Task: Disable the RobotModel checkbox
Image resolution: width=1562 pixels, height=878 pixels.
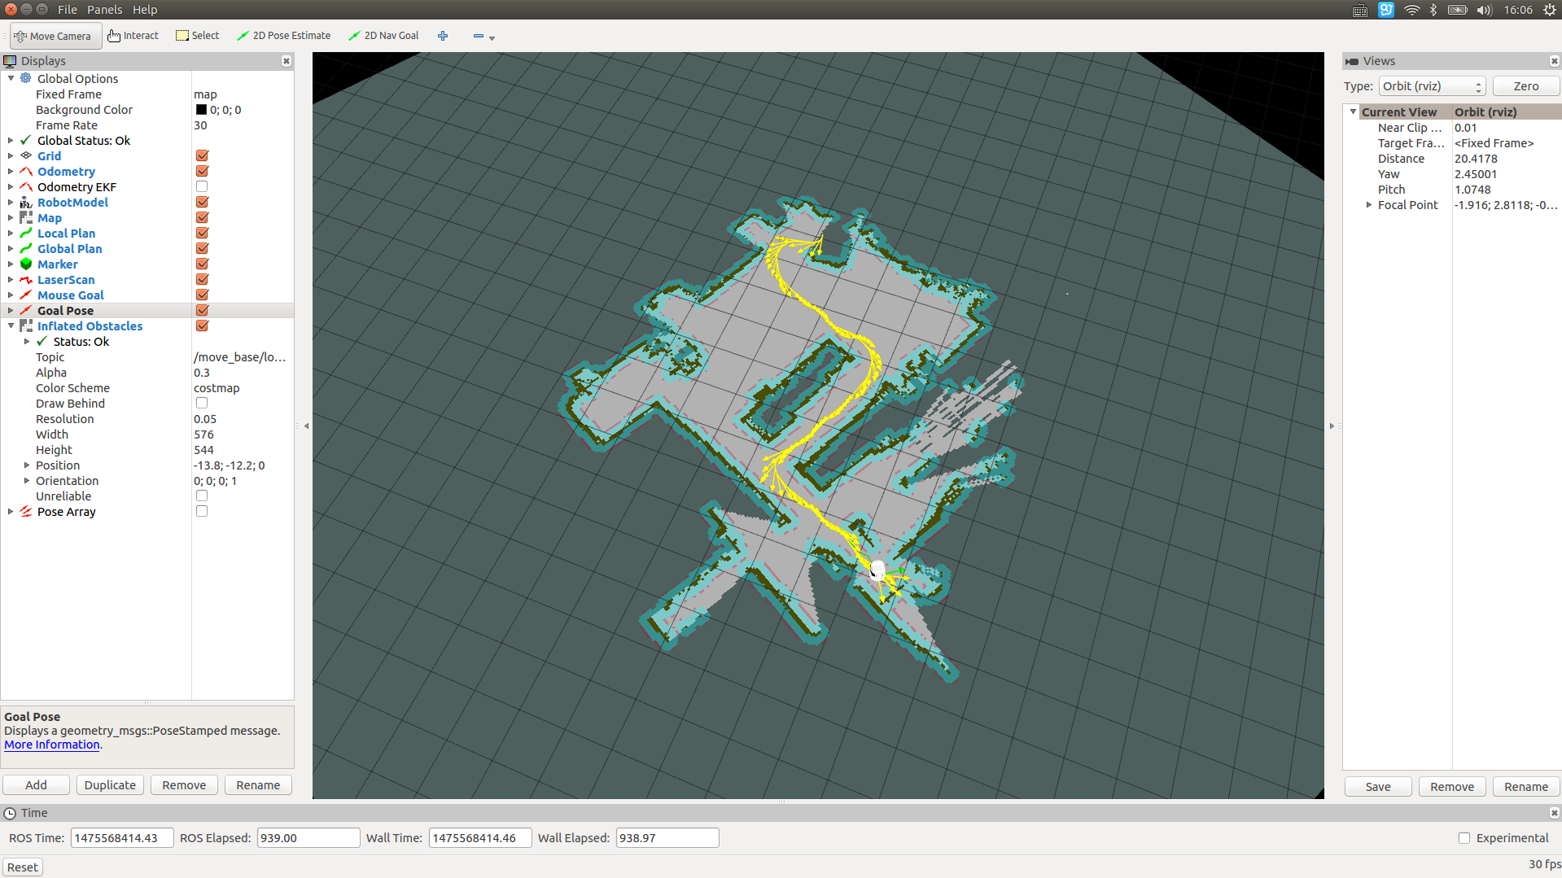Action: point(202,202)
